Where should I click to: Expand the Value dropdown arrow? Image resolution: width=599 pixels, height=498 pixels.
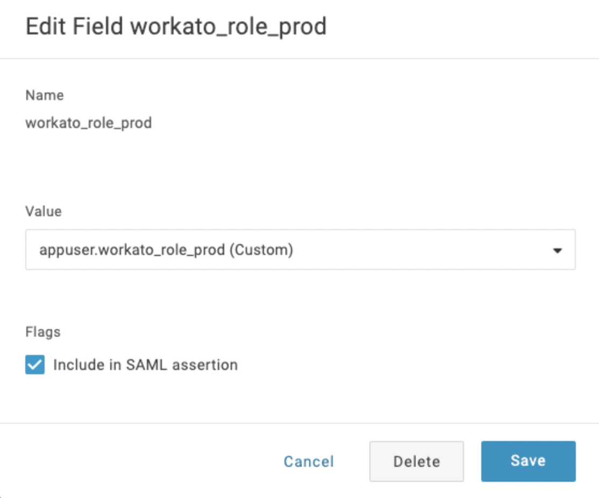coord(558,251)
